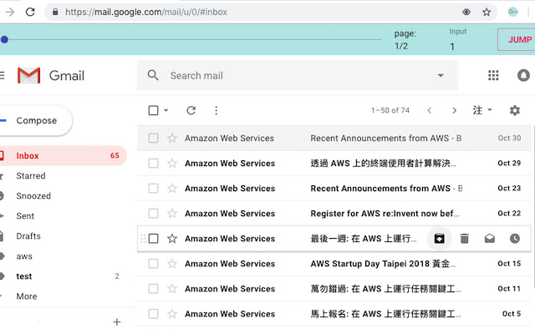Click the browser reload icon
This screenshot has height=334, width=535.
(x=30, y=12)
